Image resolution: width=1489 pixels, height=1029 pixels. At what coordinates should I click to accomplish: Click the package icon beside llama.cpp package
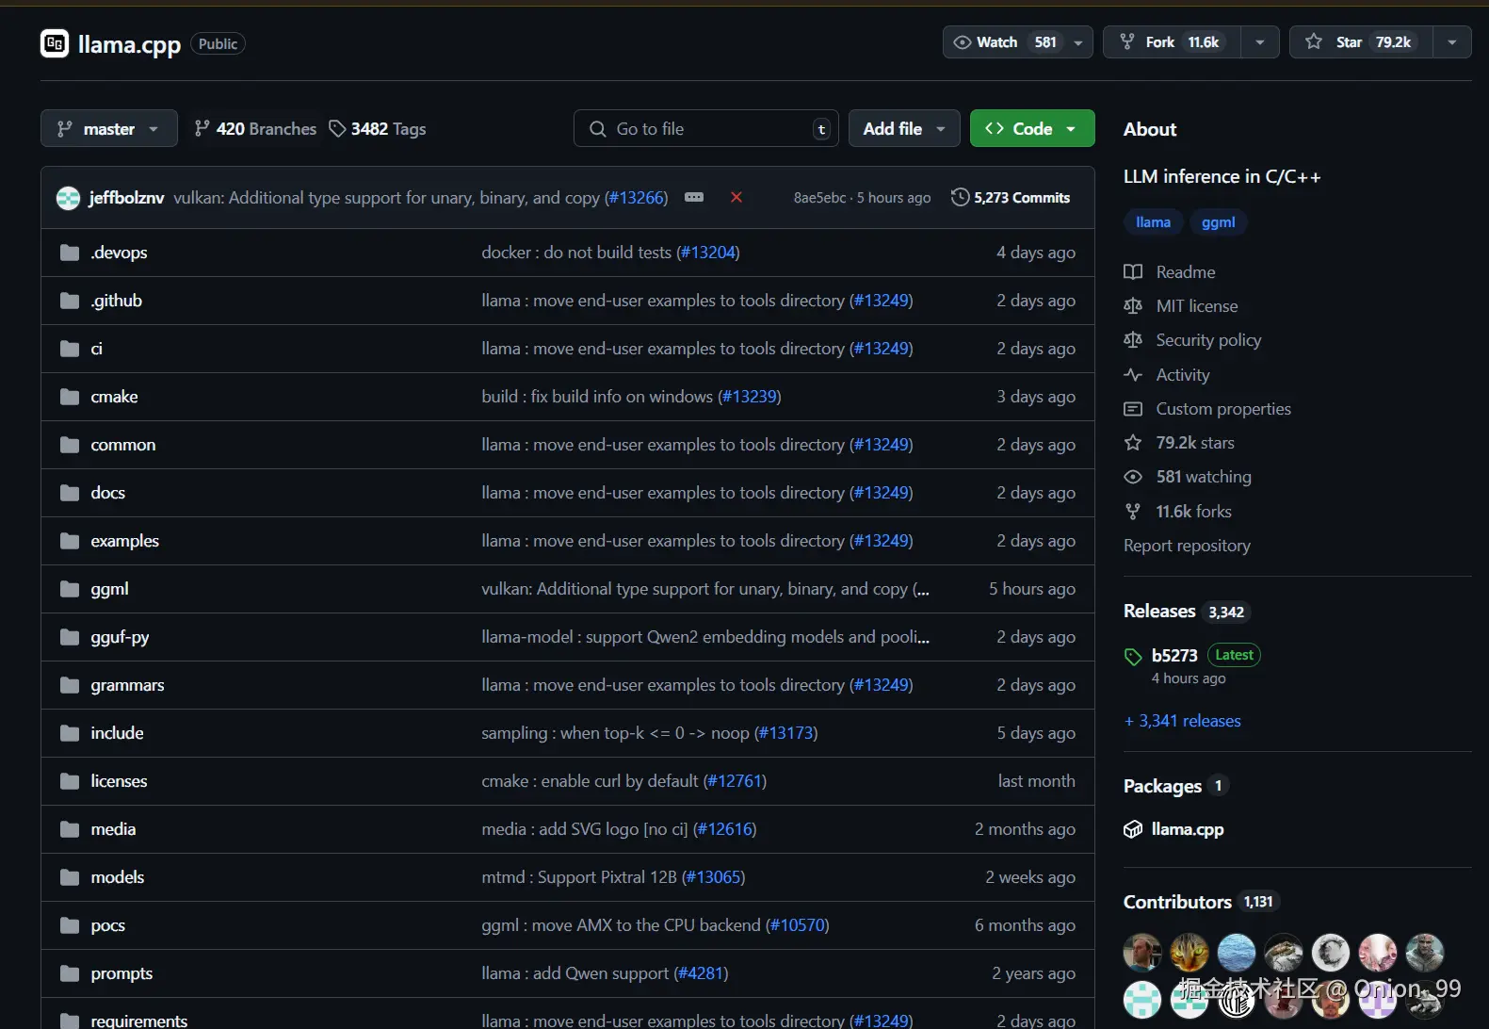pyautogui.click(x=1133, y=829)
